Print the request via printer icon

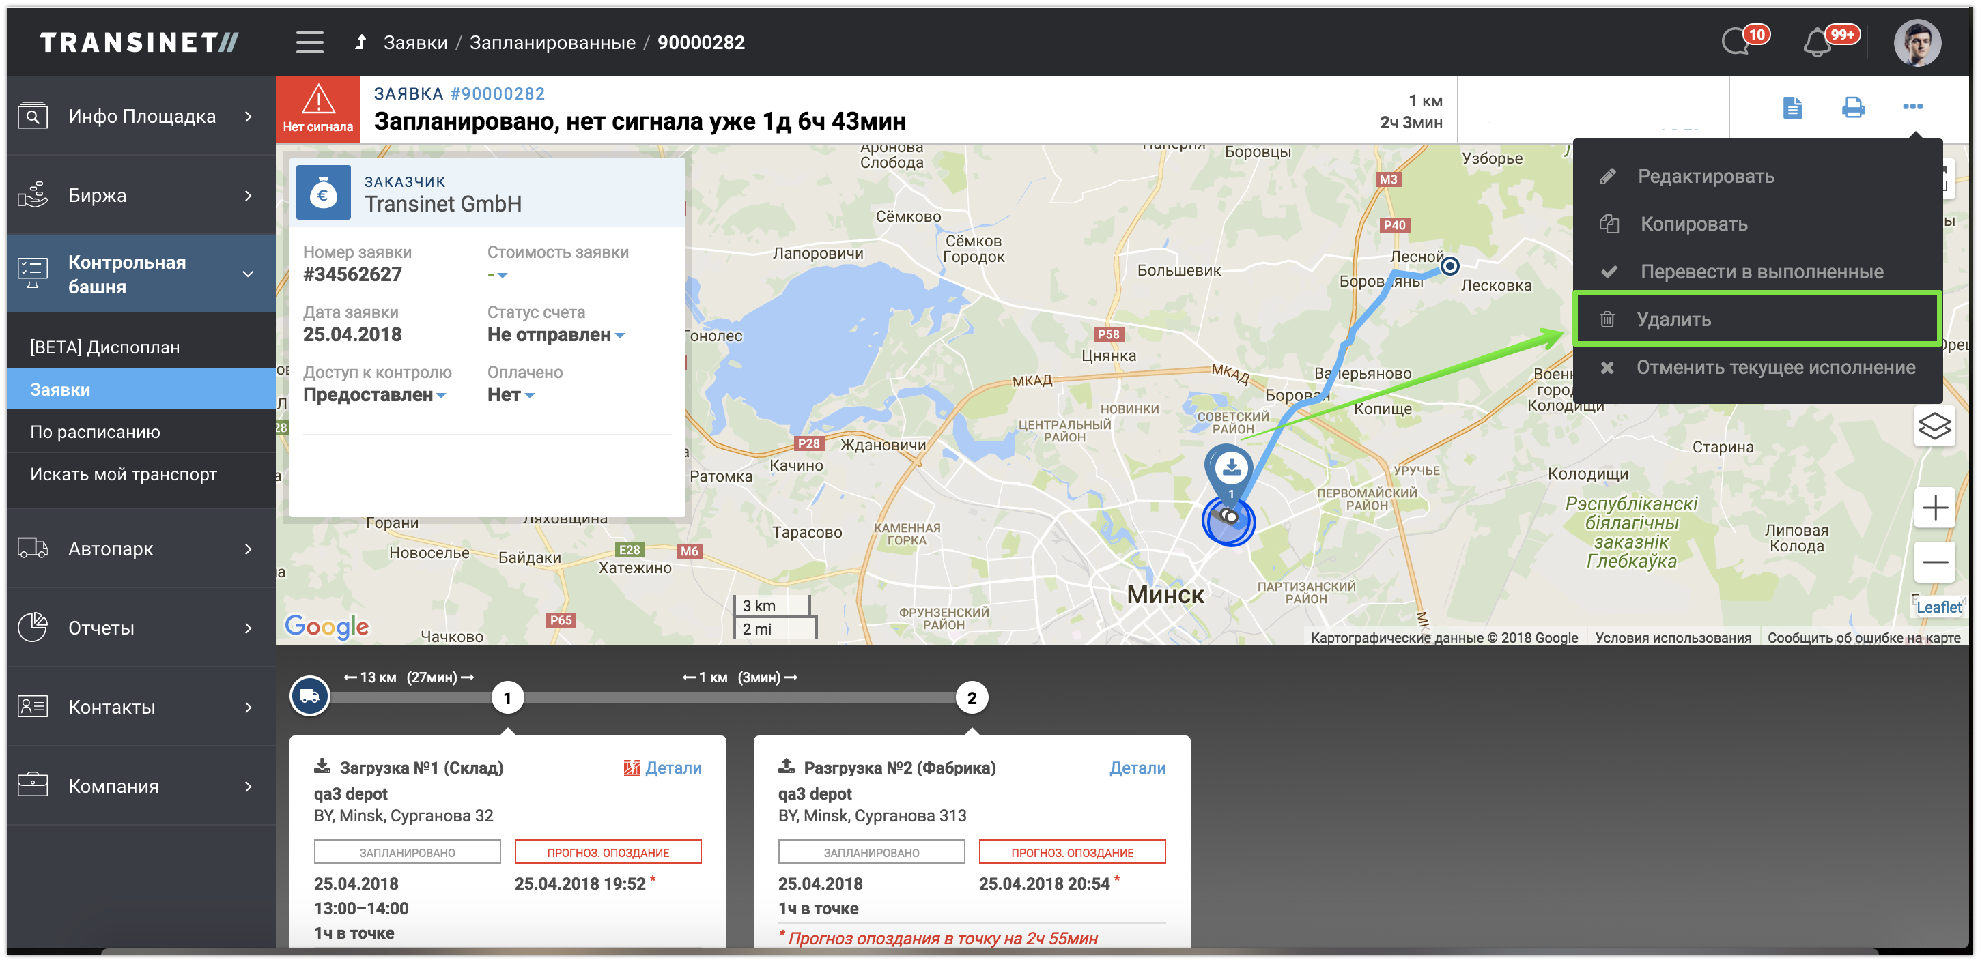[x=1853, y=108]
